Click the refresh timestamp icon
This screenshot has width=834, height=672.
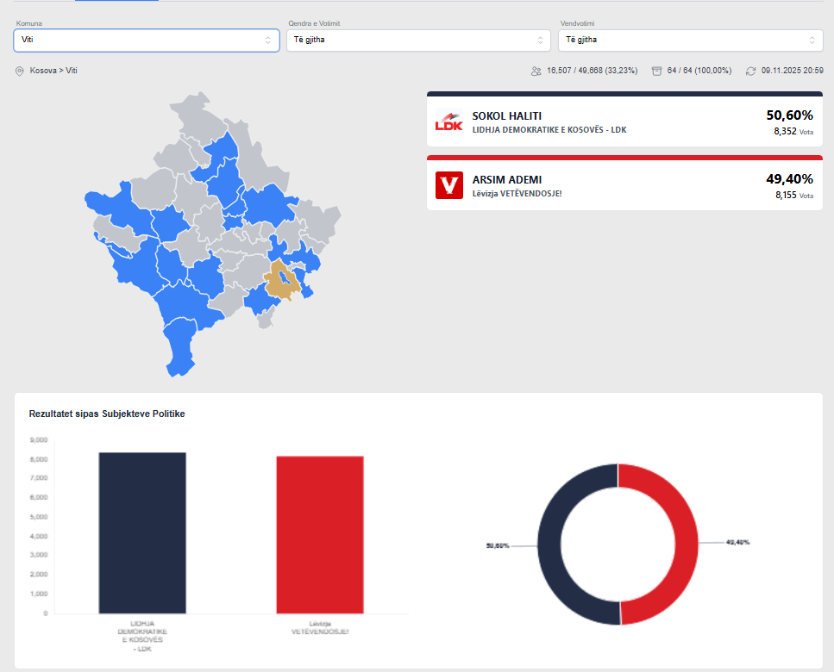tap(750, 71)
